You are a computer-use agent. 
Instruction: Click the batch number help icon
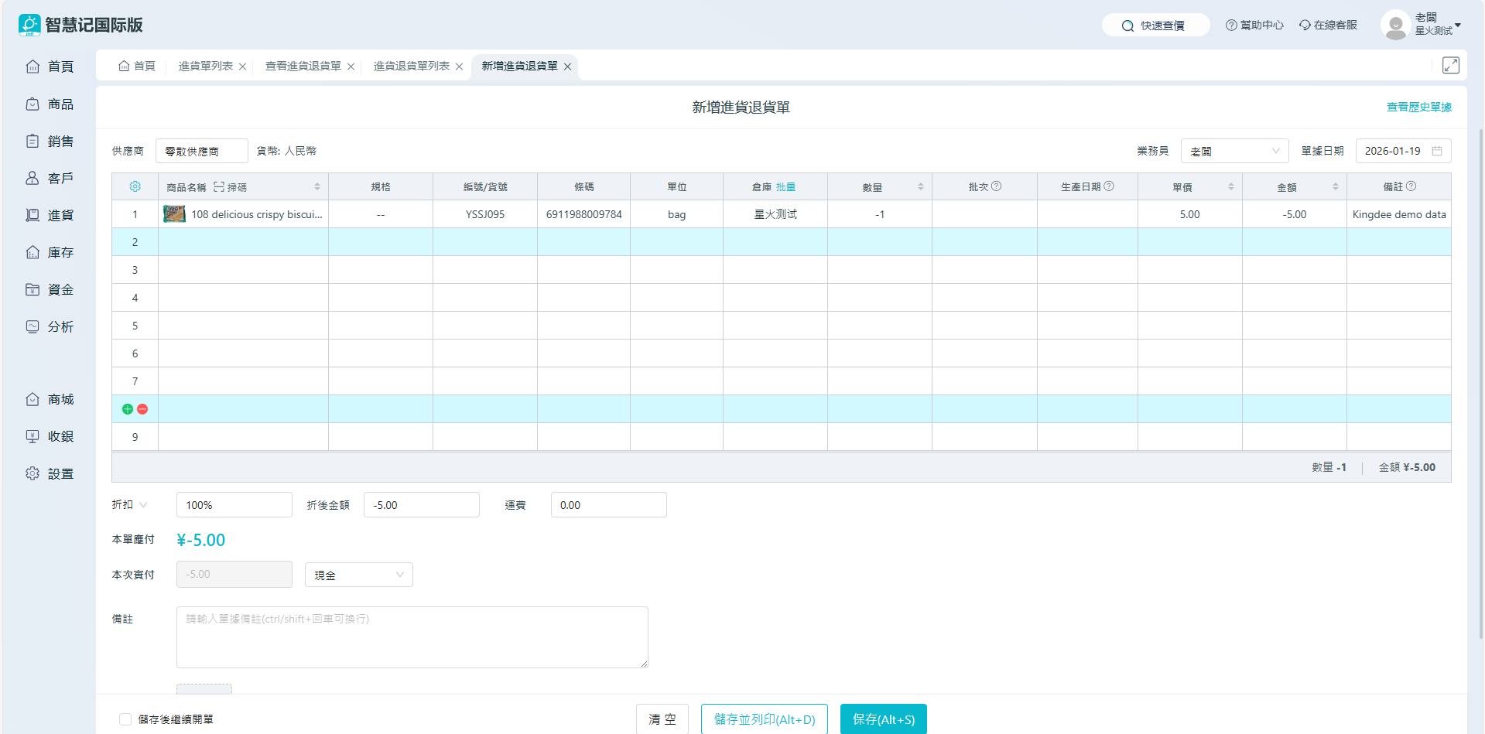pos(996,186)
